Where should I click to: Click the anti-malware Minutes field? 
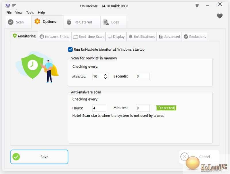(143, 108)
